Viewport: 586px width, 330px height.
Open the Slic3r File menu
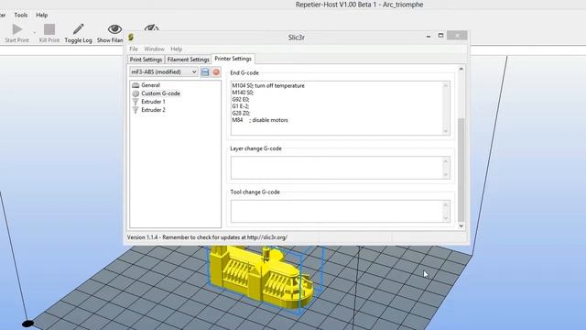134,49
